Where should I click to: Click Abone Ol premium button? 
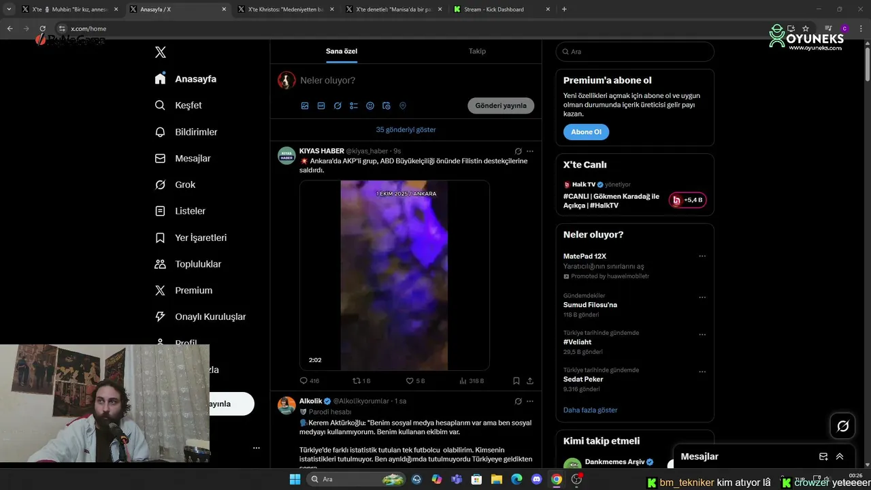(x=586, y=132)
